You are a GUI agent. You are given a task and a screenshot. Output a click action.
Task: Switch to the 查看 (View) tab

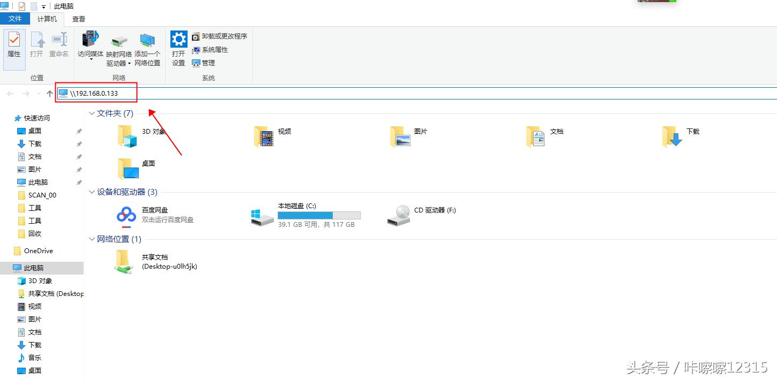79,19
